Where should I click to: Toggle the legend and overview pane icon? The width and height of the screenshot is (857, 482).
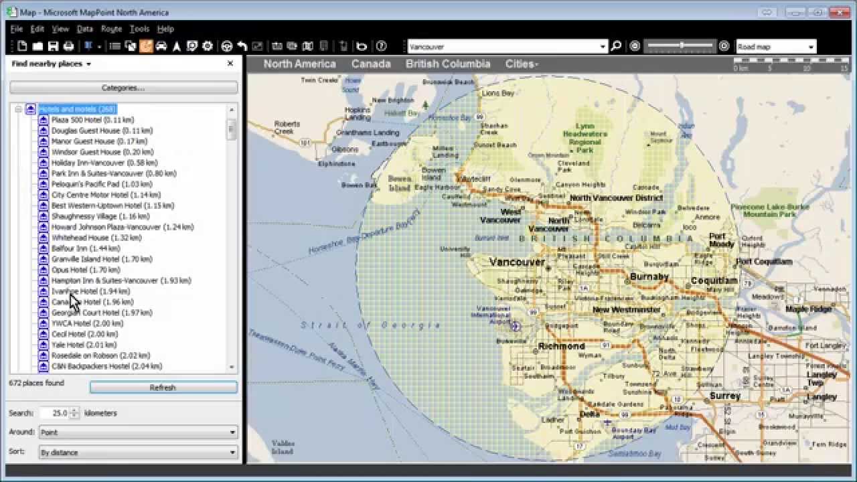pyautogui.click(x=115, y=46)
